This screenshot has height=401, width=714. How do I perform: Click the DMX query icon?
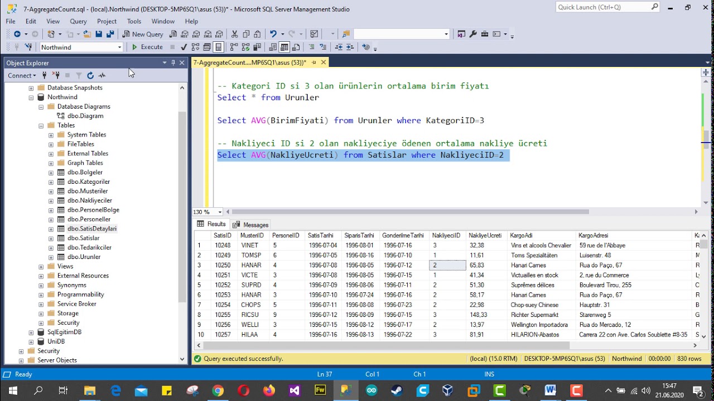[x=196, y=34]
